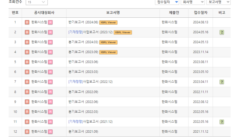Open the 조회건수 dropdown showing 15
236x137 pixels.
pos(37,2)
